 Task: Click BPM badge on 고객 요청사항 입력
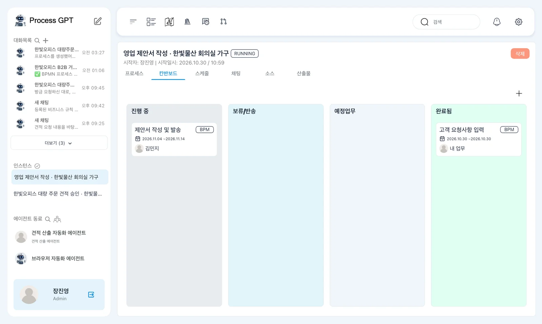(x=509, y=129)
